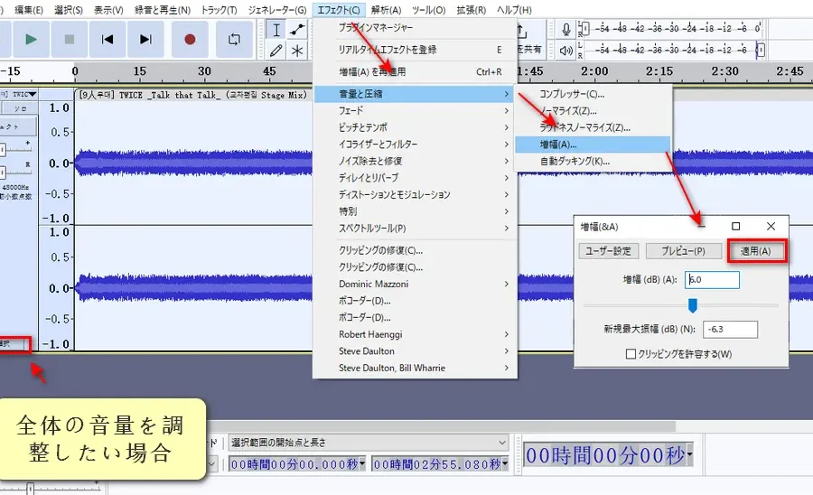Click the 適用(A) apply button
This screenshot has height=495, width=813.
pyautogui.click(x=756, y=251)
